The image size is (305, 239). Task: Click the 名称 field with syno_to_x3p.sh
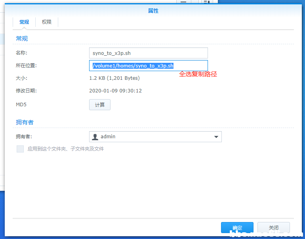[x=149, y=53]
